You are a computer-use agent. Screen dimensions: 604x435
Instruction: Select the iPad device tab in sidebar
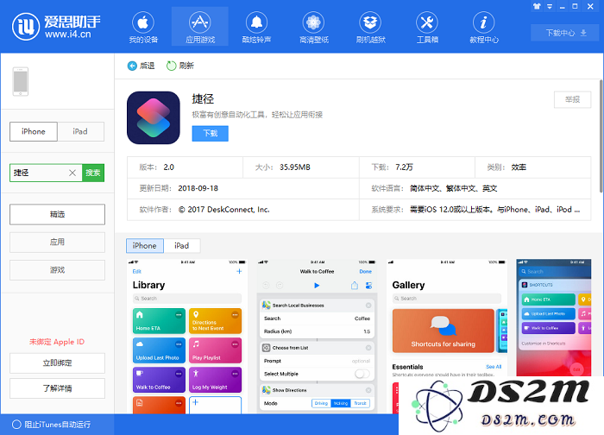80,131
